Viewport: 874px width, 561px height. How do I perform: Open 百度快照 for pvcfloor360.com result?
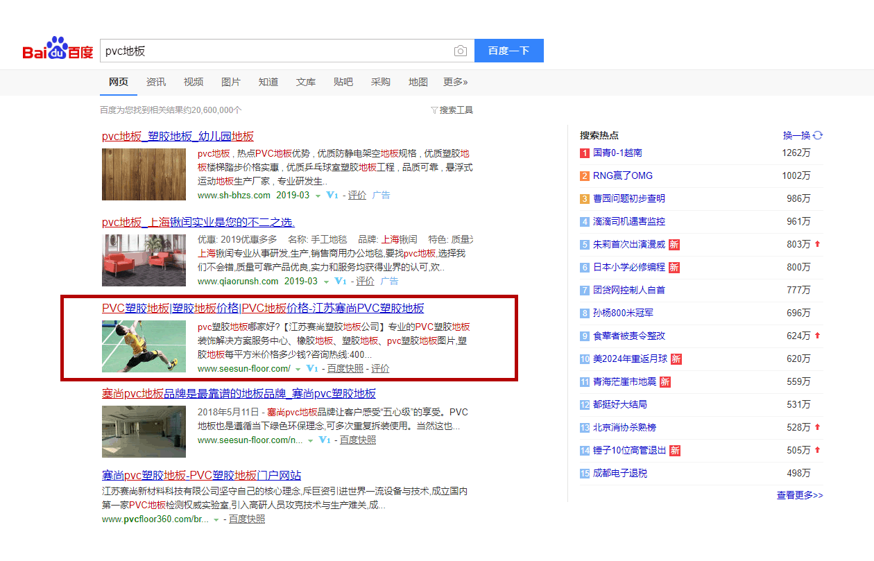(x=247, y=519)
